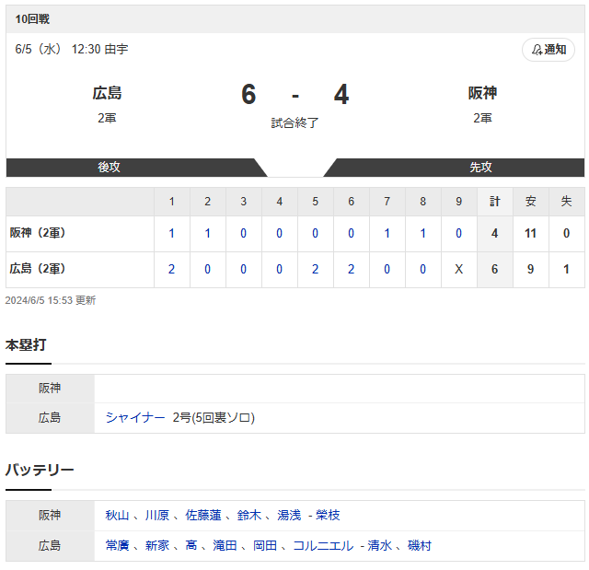The width and height of the screenshot is (589, 570).
Task: Open pitcher 川原 player link
Action: click(157, 515)
